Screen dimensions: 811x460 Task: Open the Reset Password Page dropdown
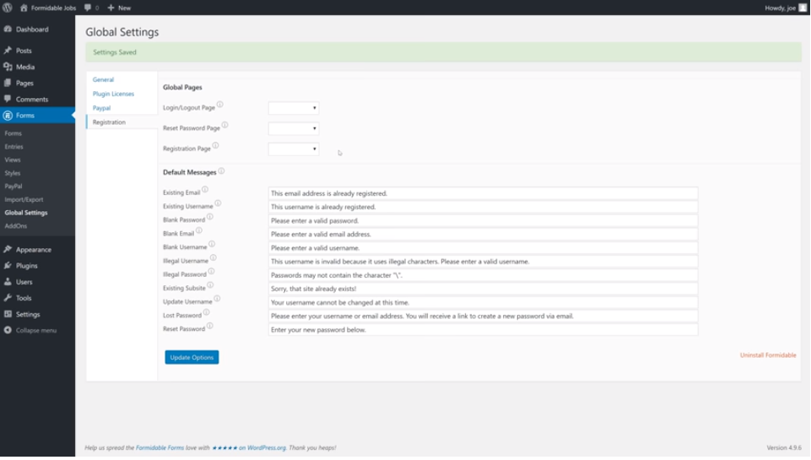pyautogui.click(x=293, y=128)
